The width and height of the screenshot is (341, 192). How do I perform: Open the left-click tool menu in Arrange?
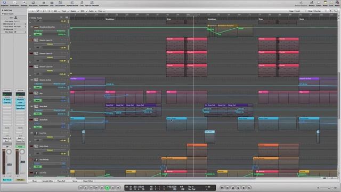point(331,11)
